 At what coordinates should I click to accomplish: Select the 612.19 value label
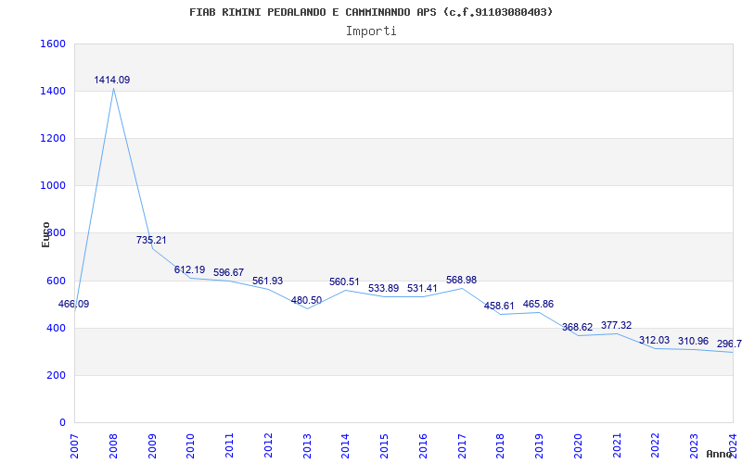point(190,269)
